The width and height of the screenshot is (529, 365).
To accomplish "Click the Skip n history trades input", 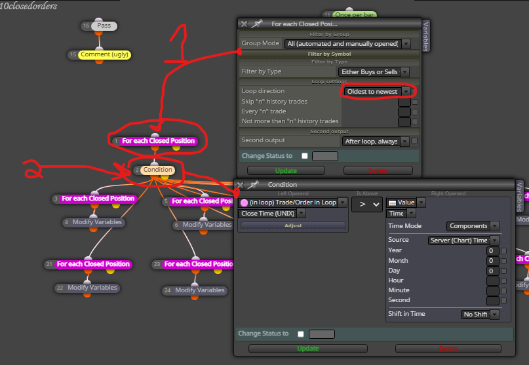I will coord(404,102).
